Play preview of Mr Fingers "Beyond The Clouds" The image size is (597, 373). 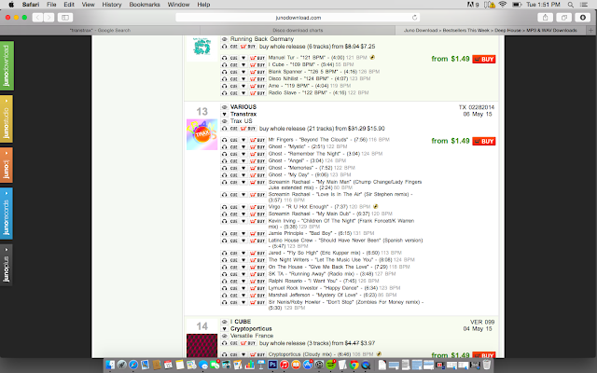point(224,140)
